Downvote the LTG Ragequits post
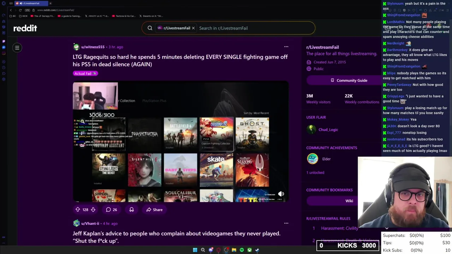 93,210
